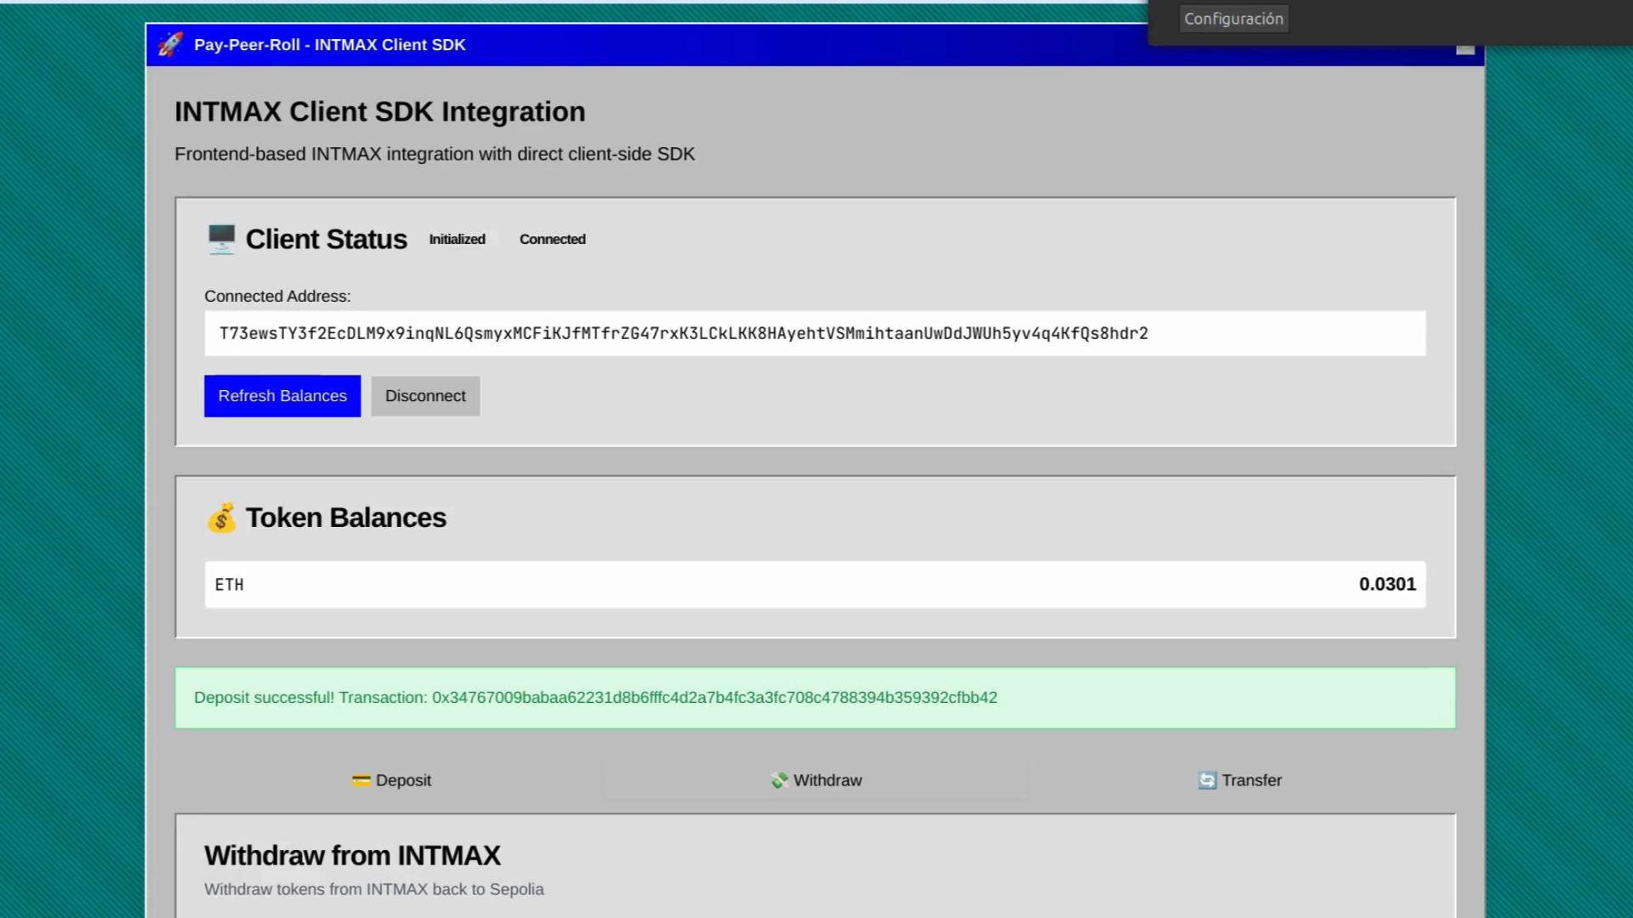This screenshot has height=918, width=1633.
Task: Click the Withdraw from INTMAX heading
Action: [352, 855]
